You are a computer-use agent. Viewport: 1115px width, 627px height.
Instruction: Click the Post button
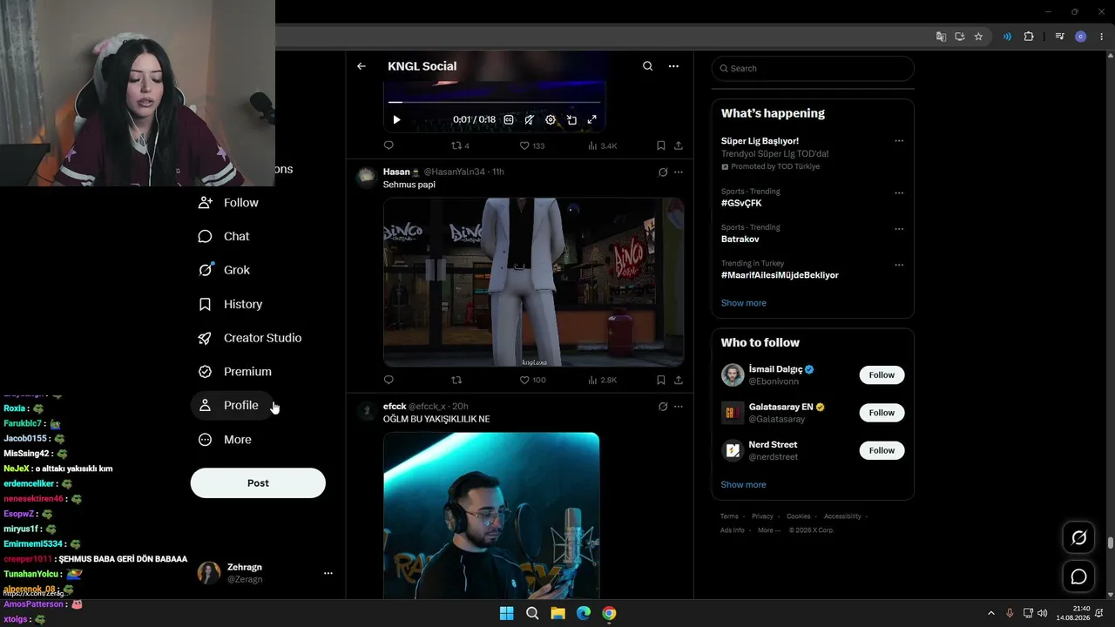click(258, 483)
